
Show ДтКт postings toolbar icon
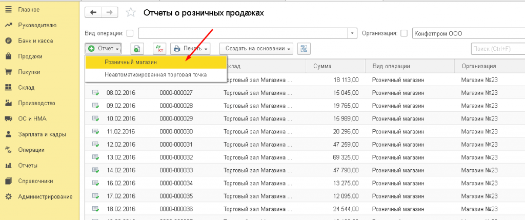(x=159, y=49)
